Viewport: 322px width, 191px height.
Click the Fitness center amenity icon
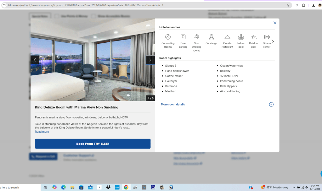[x=267, y=37]
